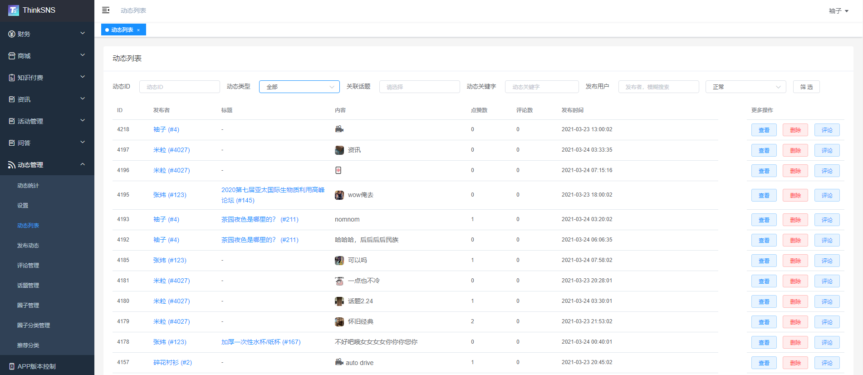Click the ThinkSNS logo icon
The image size is (863, 375).
14,10
